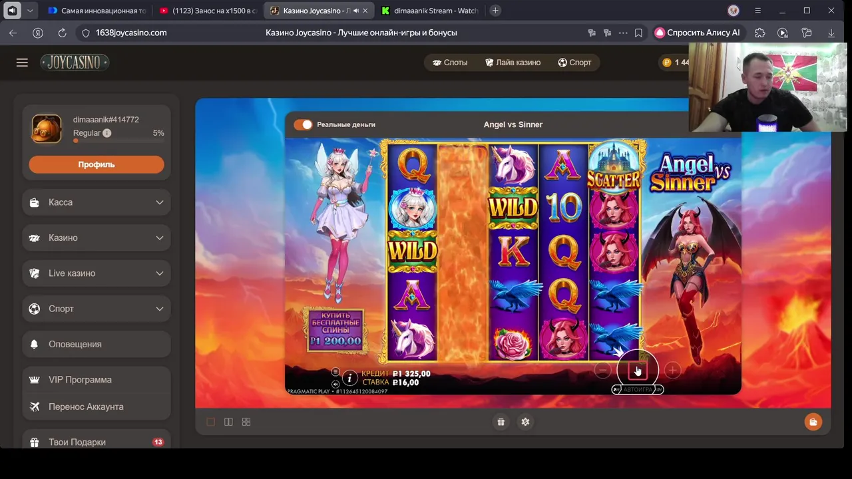Open the browser main menu icon
The width and height of the screenshot is (852, 479).
tap(757, 11)
